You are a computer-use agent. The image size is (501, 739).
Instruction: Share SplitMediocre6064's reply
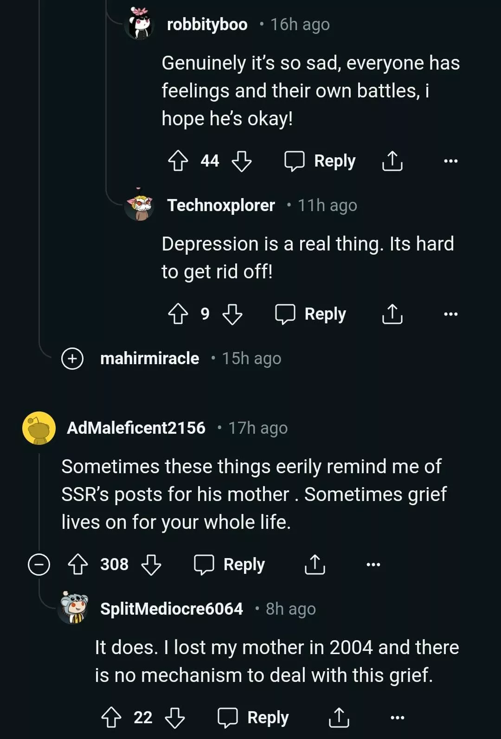click(339, 718)
